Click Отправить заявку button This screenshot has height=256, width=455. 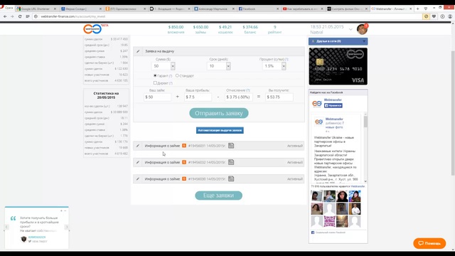pyautogui.click(x=219, y=113)
